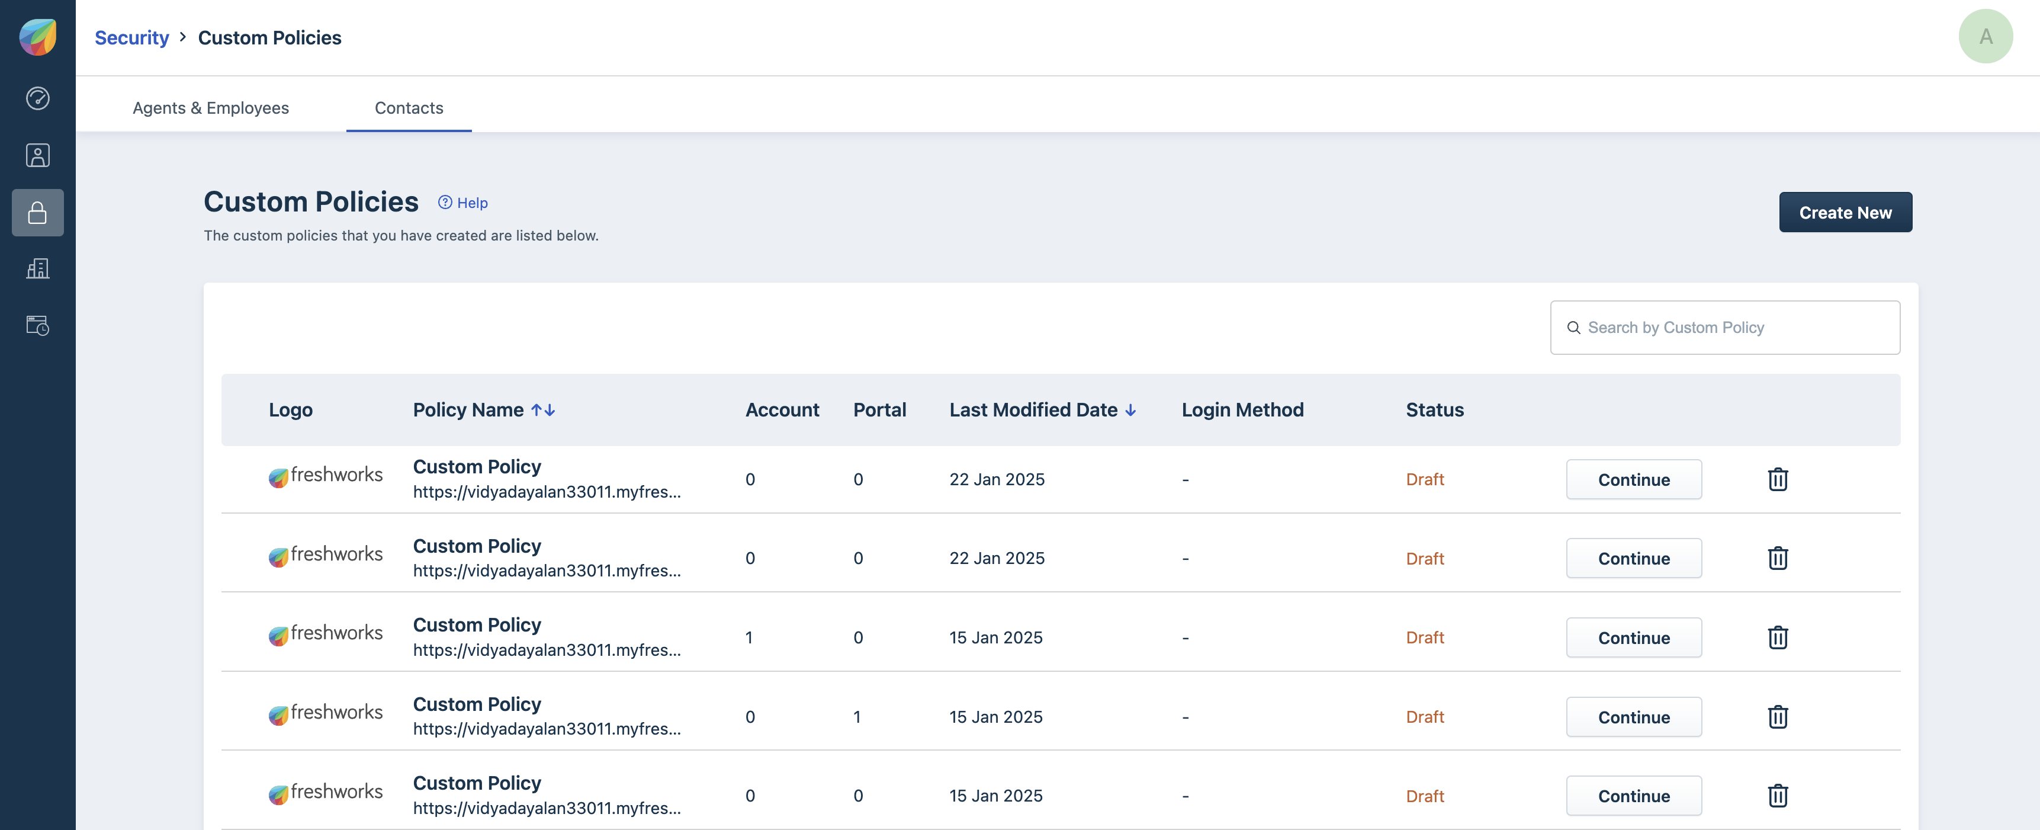
Task: Open the dashboard gauge icon in sidebar
Action: coord(37,98)
